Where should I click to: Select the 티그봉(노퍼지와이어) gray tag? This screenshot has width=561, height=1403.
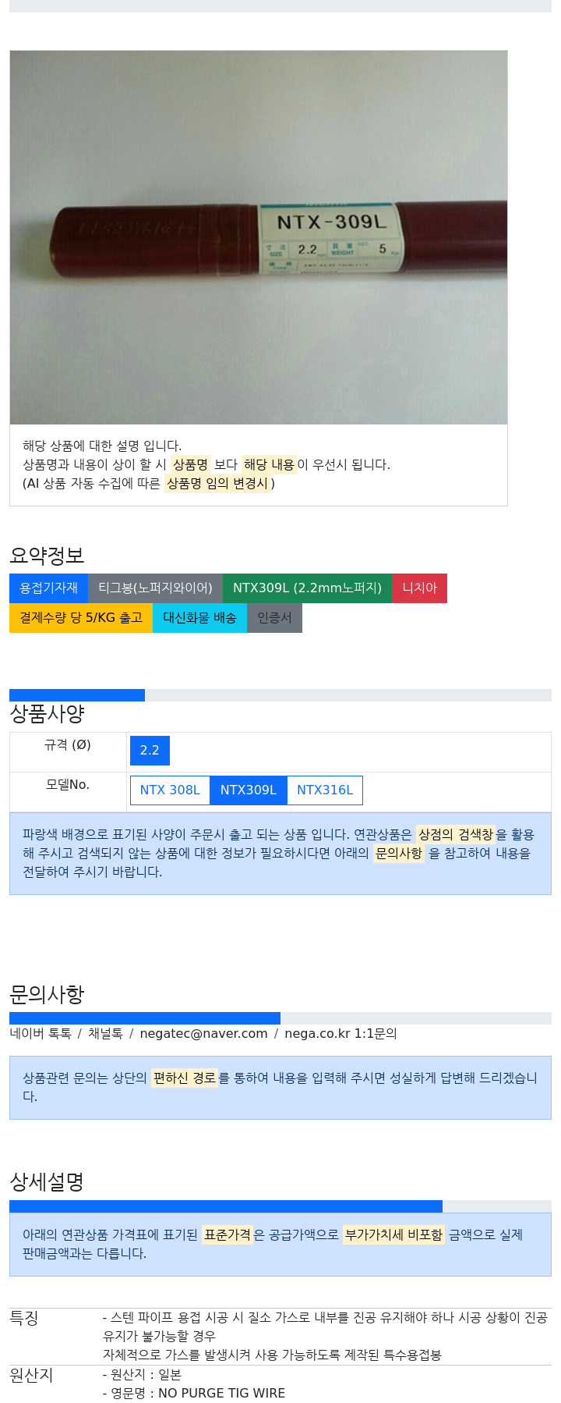155,588
